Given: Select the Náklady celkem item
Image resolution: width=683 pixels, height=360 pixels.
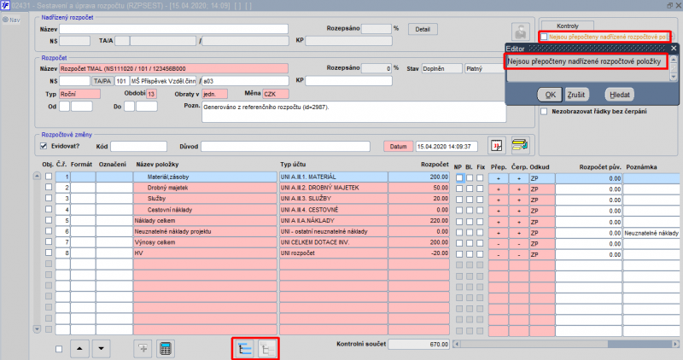Looking at the screenshot, I should click(x=205, y=221).
